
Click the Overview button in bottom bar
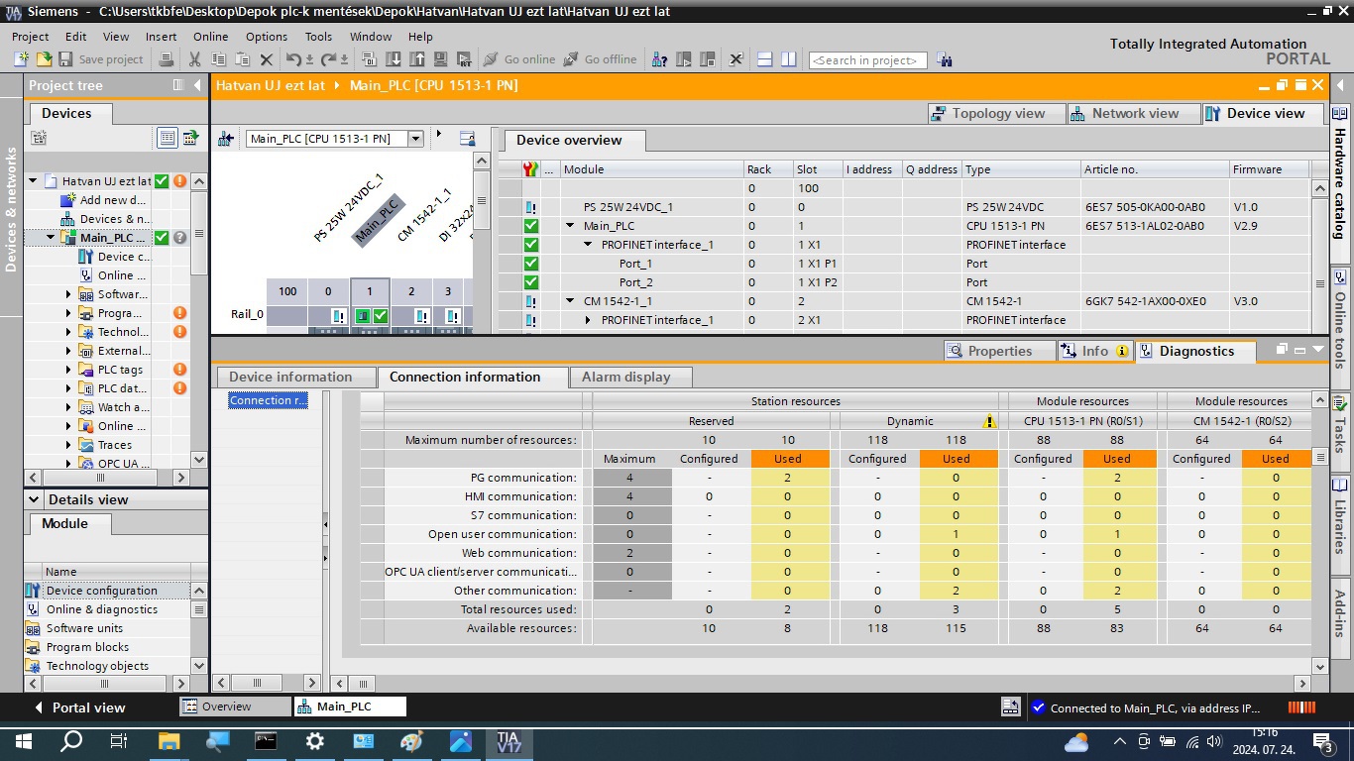point(234,707)
